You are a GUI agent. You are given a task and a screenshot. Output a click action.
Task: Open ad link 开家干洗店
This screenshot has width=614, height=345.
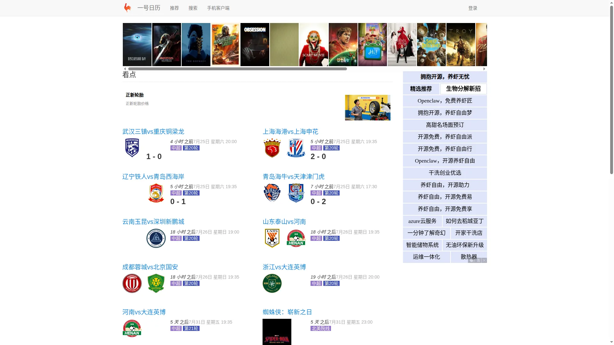point(469,233)
